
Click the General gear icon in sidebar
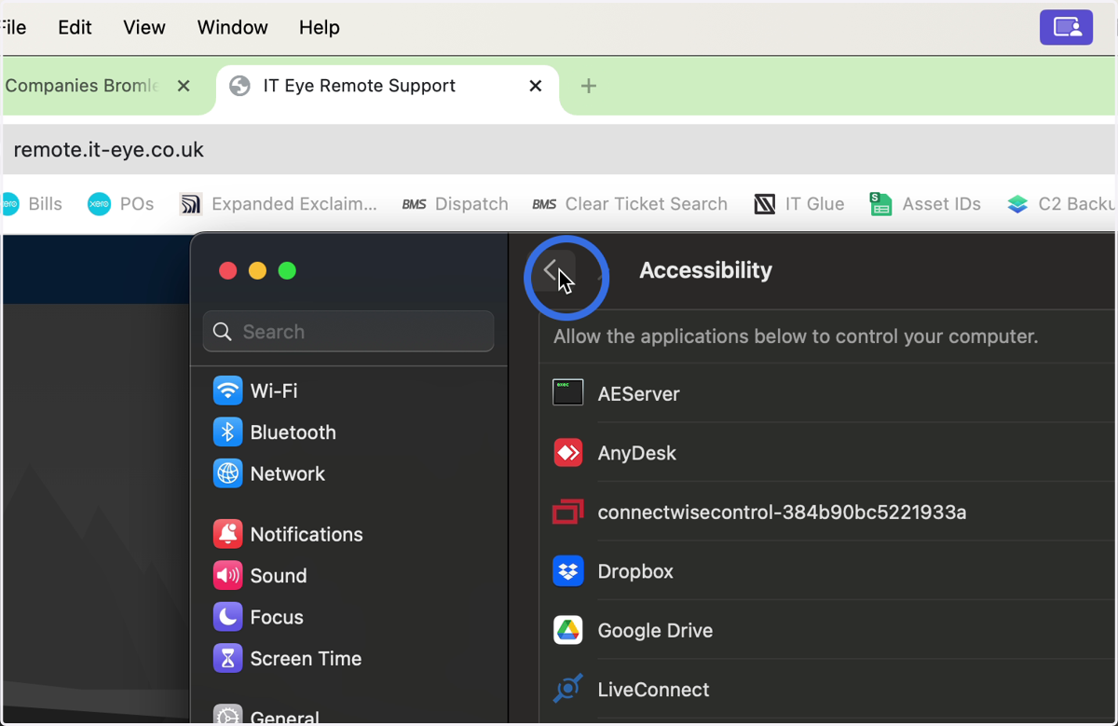pos(227,715)
